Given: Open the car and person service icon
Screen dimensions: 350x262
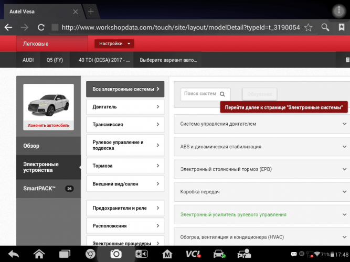Looking at the screenshot, I should tap(244, 254).
